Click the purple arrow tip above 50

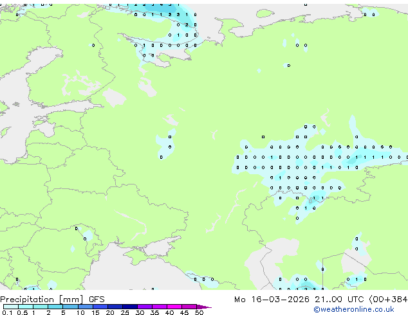[204, 307]
